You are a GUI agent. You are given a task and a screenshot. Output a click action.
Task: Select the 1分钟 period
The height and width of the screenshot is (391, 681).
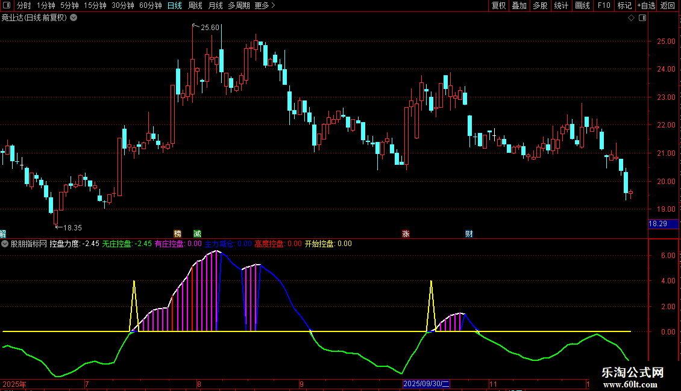[46, 5]
